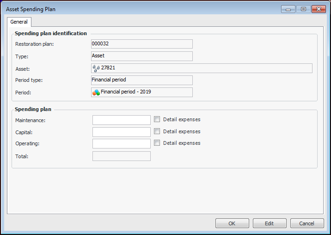Select the Type field showing Asset
The image size is (331, 235).
point(141,56)
